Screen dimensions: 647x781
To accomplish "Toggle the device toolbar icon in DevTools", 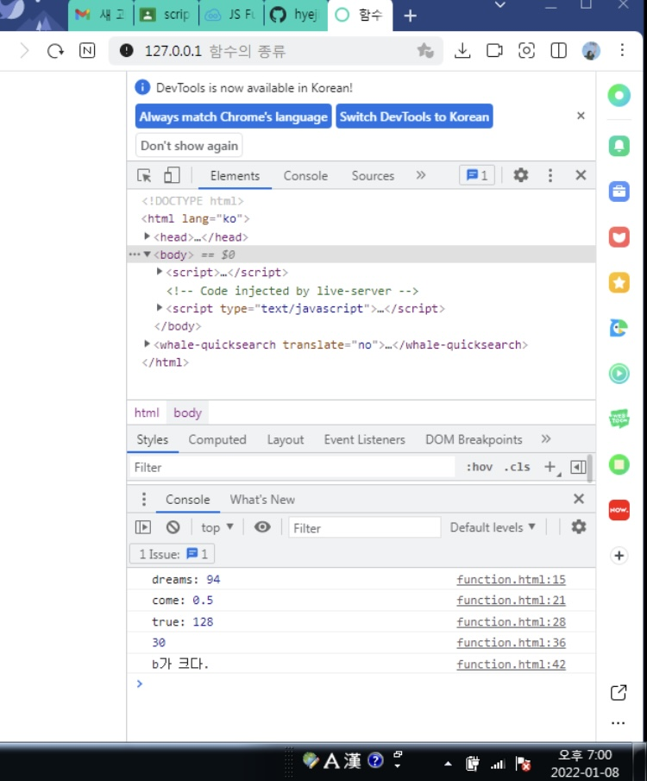I will click(x=172, y=175).
